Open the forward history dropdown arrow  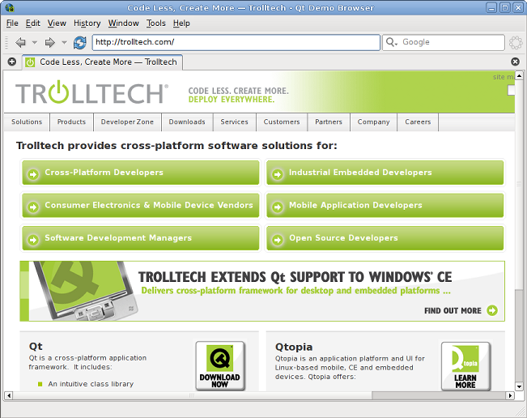(x=64, y=43)
